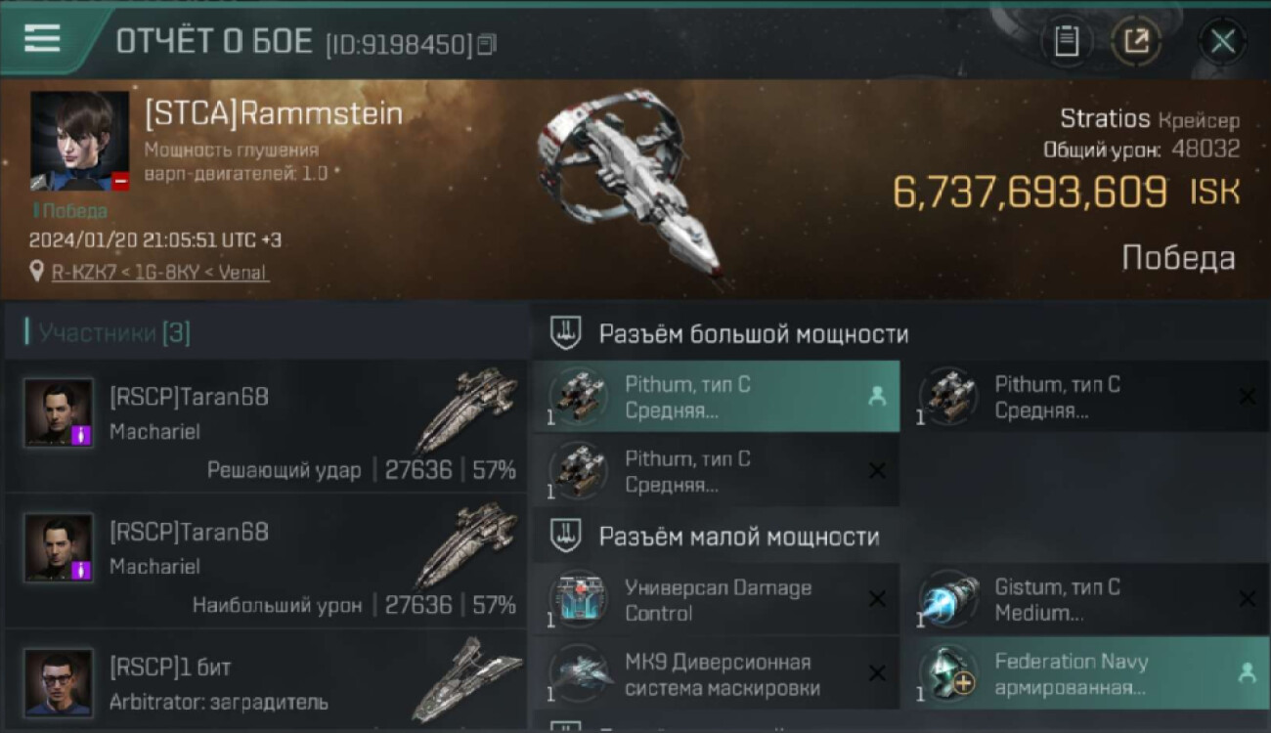Select the МК9 Диверсионная система маскировки module
The image size is (1271, 733).
(716, 673)
